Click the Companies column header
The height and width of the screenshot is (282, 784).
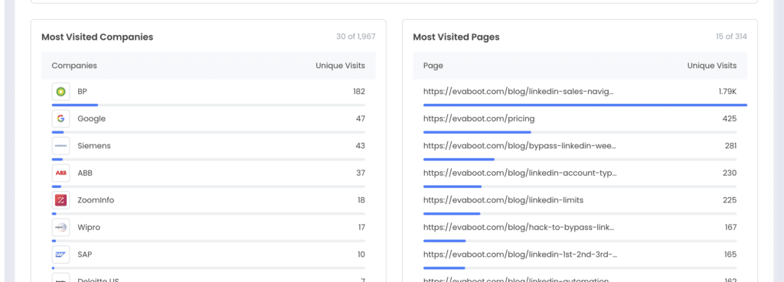pos(74,66)
